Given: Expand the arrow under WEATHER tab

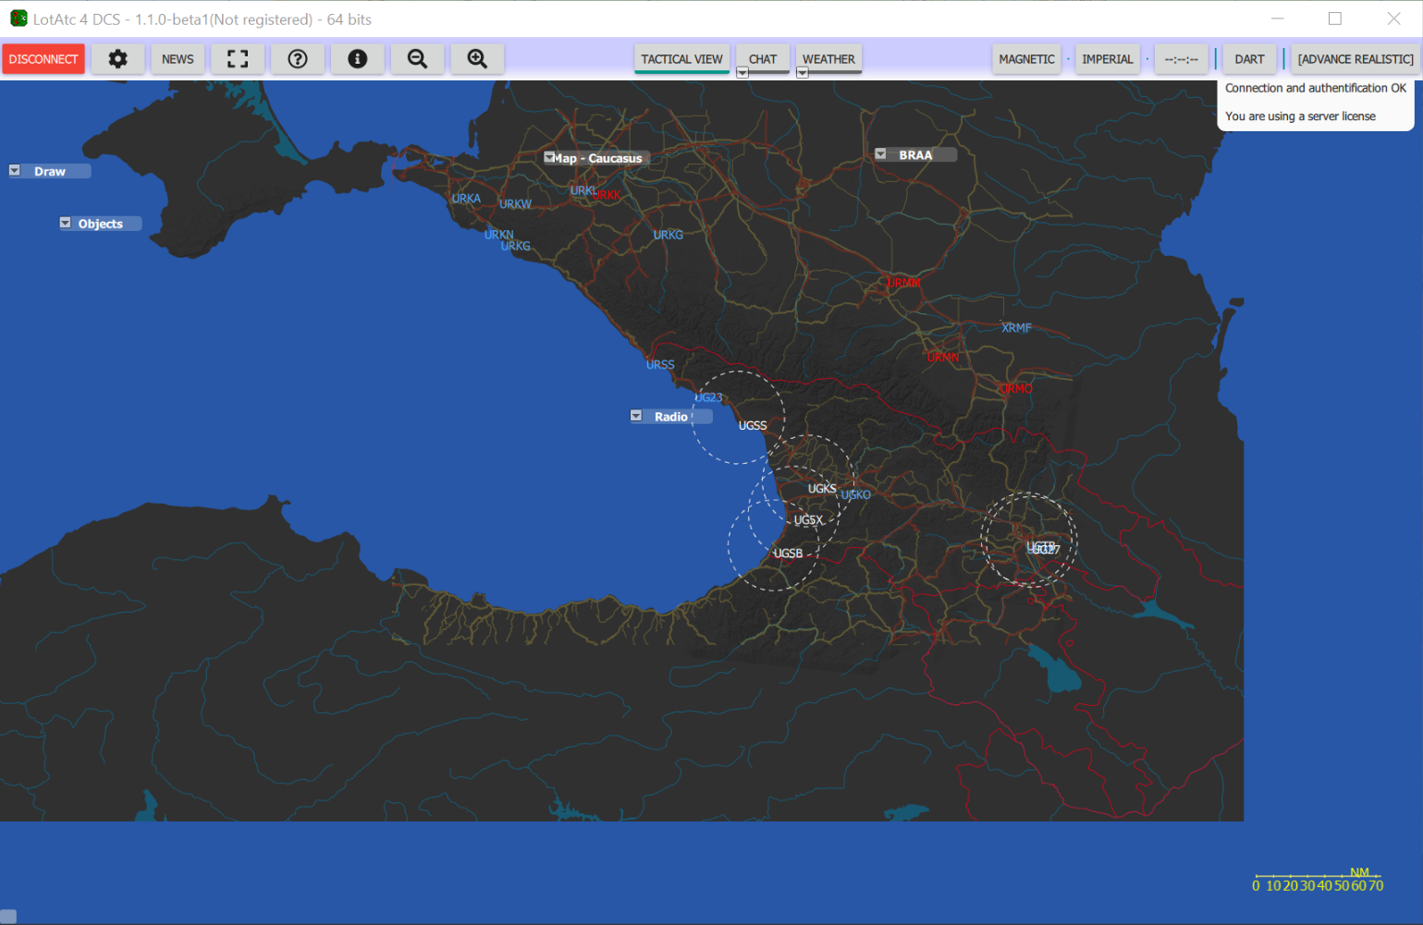Looking at the screenshot, I should pyautogui.click(x=803, y=73).
